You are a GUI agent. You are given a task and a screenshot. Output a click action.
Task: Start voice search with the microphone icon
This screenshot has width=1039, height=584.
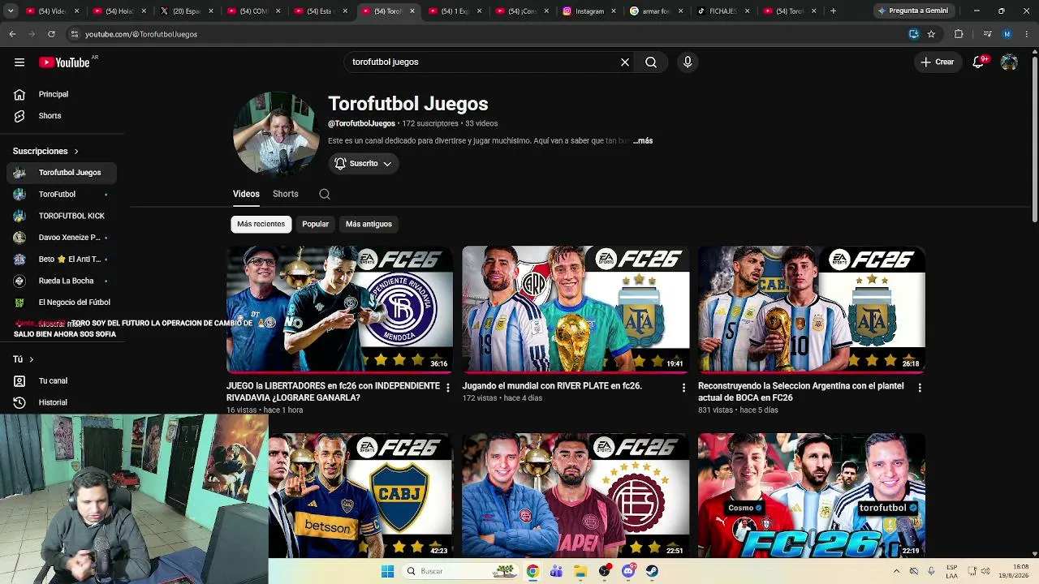688,62
